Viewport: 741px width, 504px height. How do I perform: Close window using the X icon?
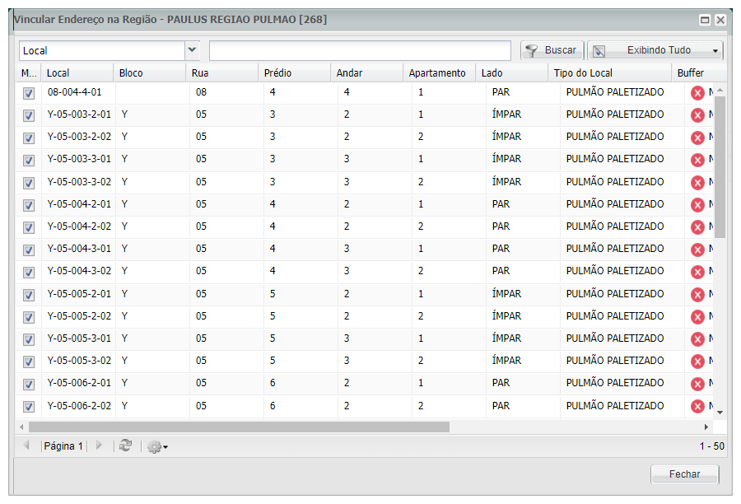[720, 20]
